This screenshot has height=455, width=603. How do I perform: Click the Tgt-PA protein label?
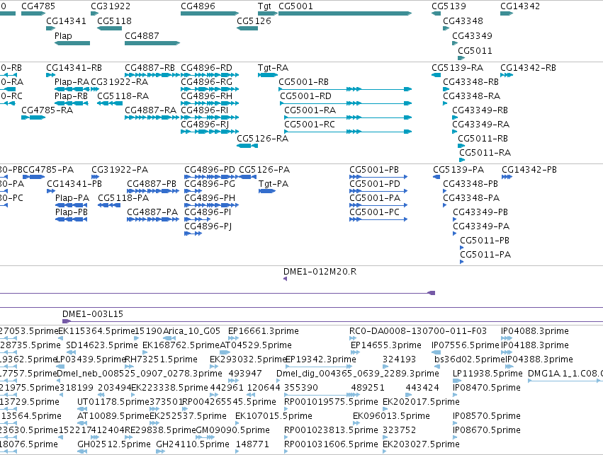(x=274, y=184)
